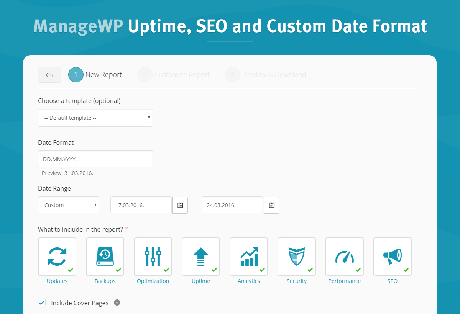Image resolution: width=460 pixels, height=314 pixels.
Task: Uncheck the Include Cover Pages checkbox
Action: coord(42,303)
